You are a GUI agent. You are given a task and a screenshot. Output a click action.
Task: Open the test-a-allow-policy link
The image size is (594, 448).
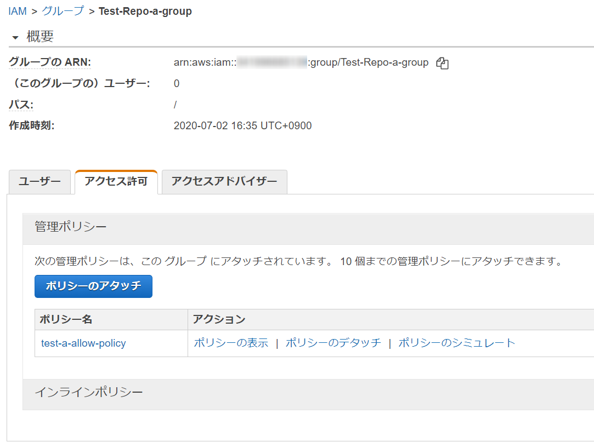click(x=83, y=343)
